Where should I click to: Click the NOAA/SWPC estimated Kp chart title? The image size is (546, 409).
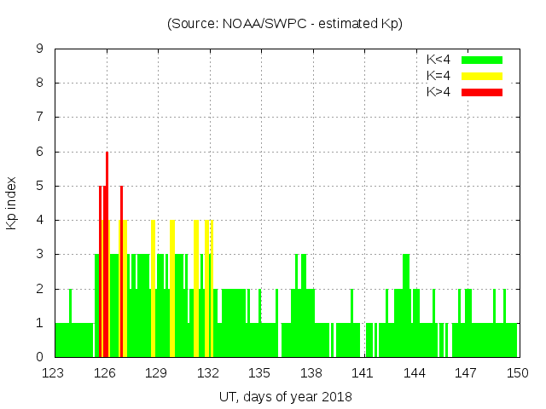285,23
